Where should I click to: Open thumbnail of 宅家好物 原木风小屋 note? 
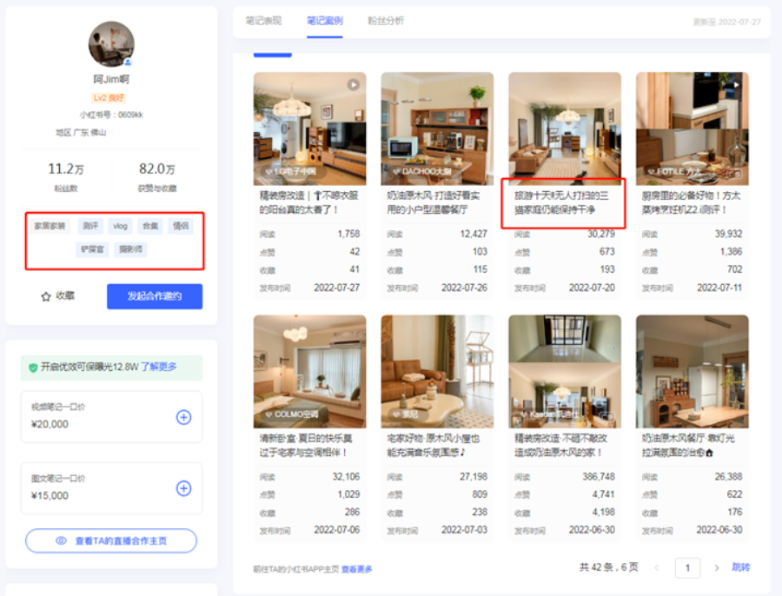click(437, 372)
